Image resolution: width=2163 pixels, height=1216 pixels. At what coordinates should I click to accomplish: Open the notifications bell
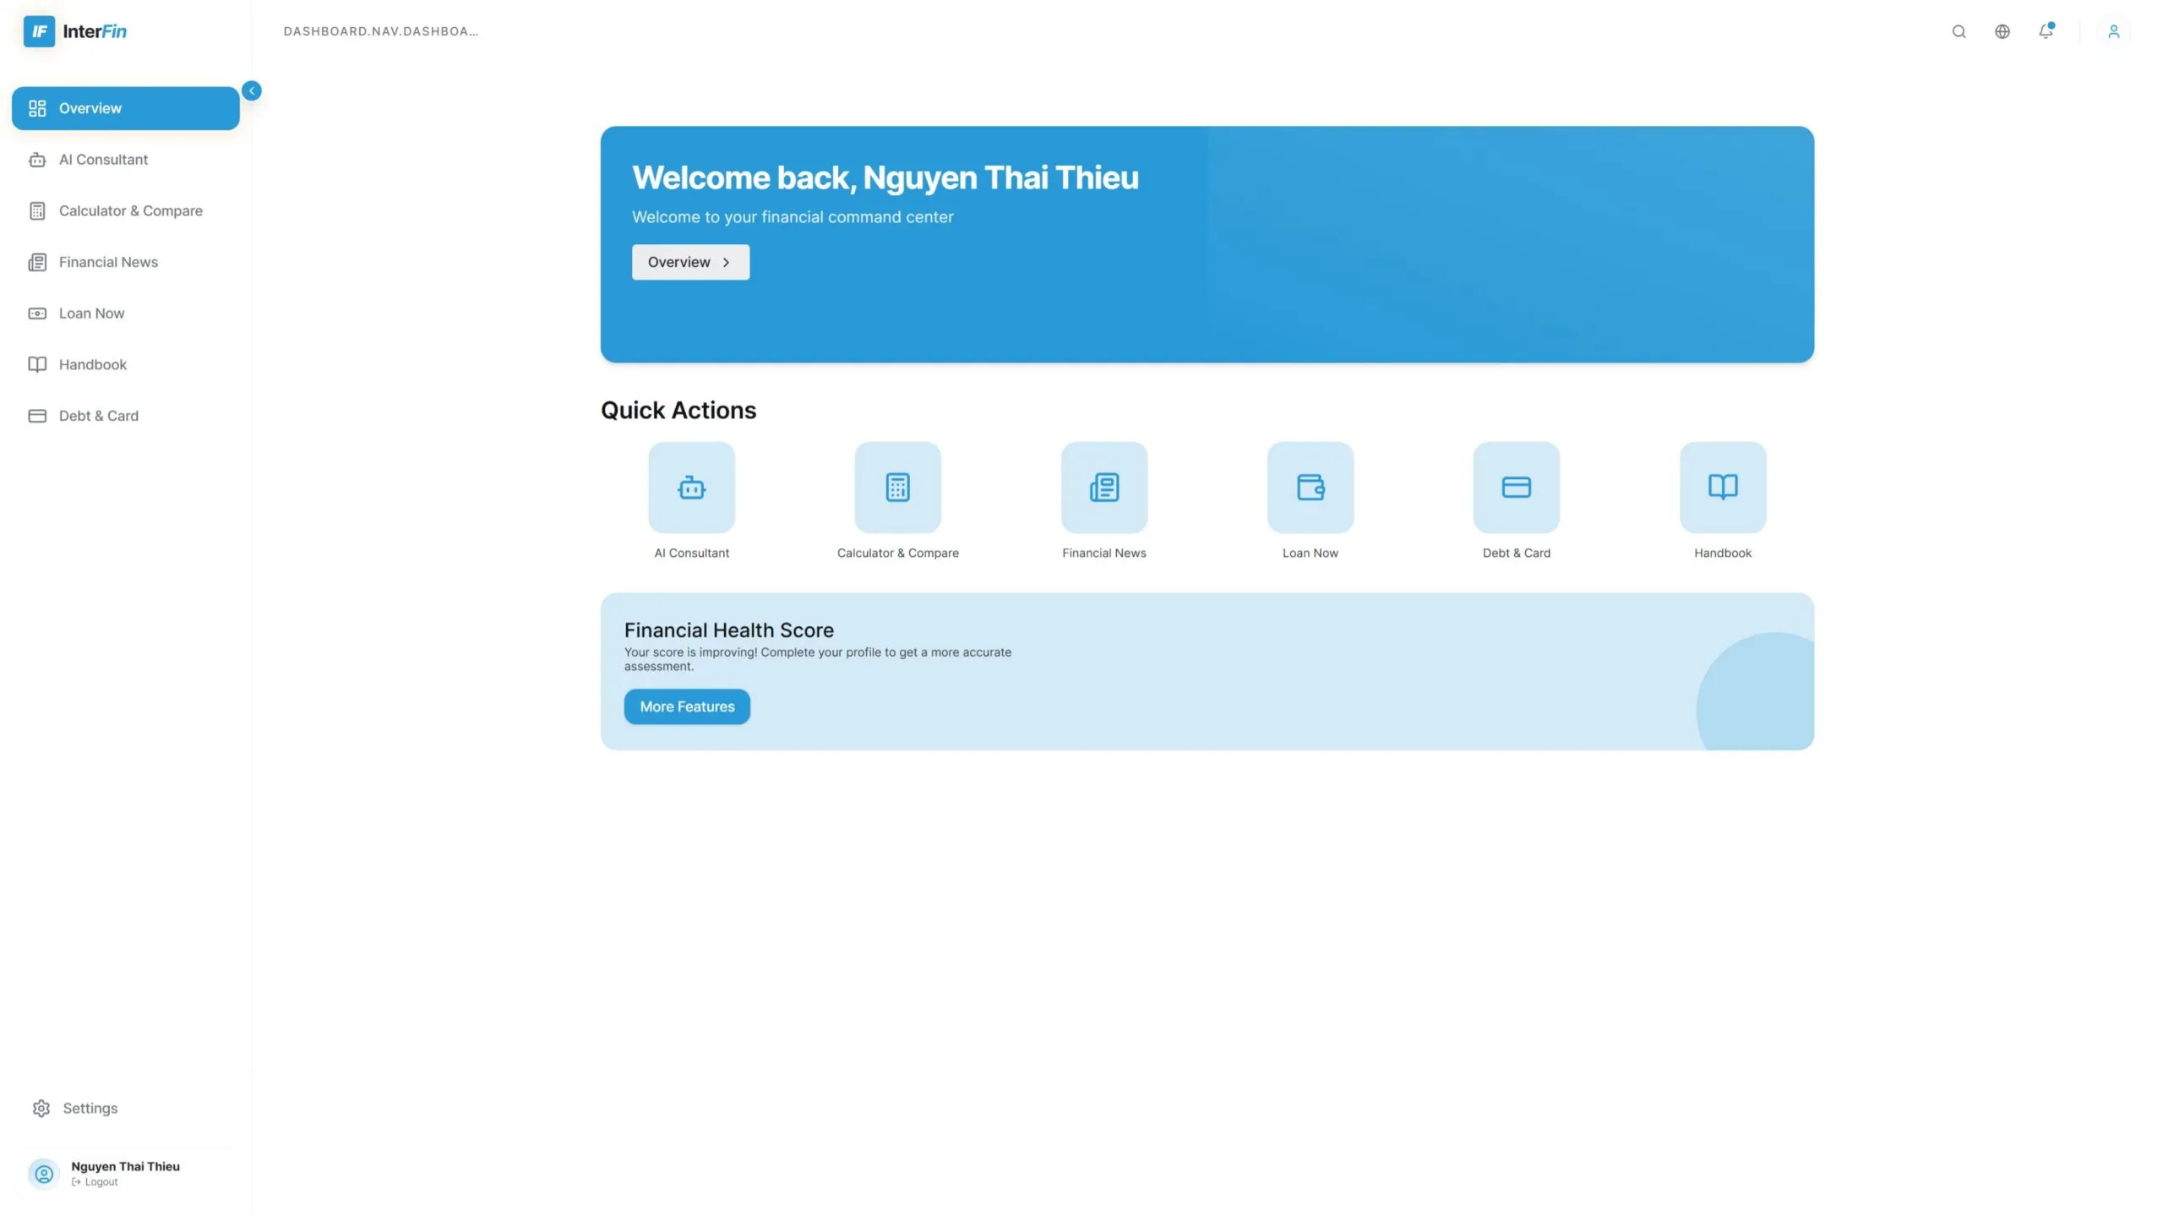2045,31
